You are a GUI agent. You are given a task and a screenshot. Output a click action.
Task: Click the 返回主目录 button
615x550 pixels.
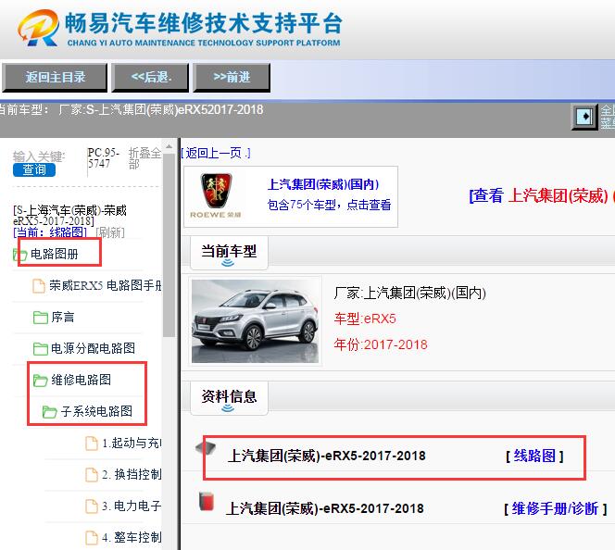(55, 77)
